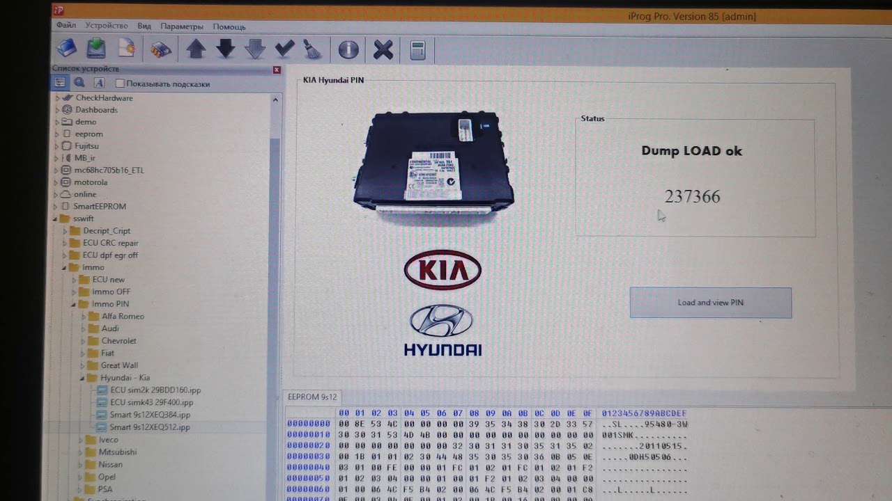Click the open file toolbar icon

click(67, 49)
